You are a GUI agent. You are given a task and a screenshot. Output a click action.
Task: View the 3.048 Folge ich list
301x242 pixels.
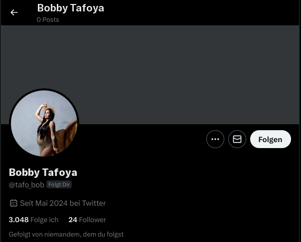33,220
